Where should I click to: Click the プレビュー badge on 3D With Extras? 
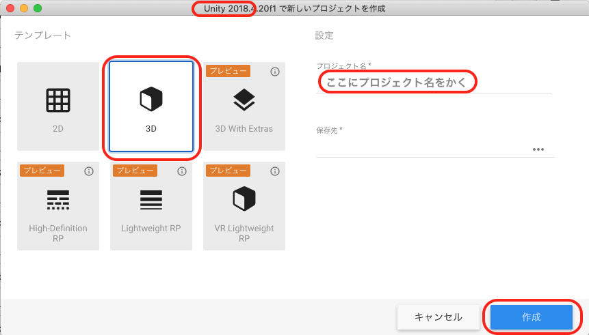click(228, 71)
